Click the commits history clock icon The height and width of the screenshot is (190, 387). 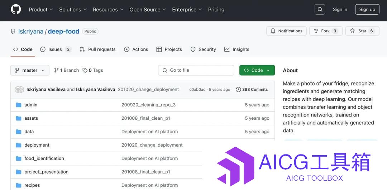(238, 89)
